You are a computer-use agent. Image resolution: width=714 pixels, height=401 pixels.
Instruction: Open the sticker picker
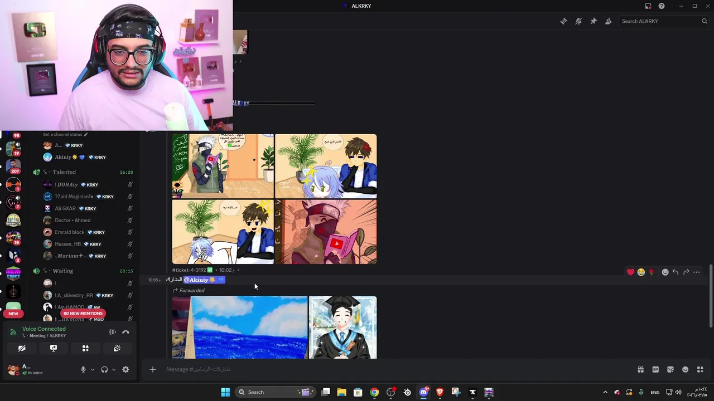(x=670, y=369)
